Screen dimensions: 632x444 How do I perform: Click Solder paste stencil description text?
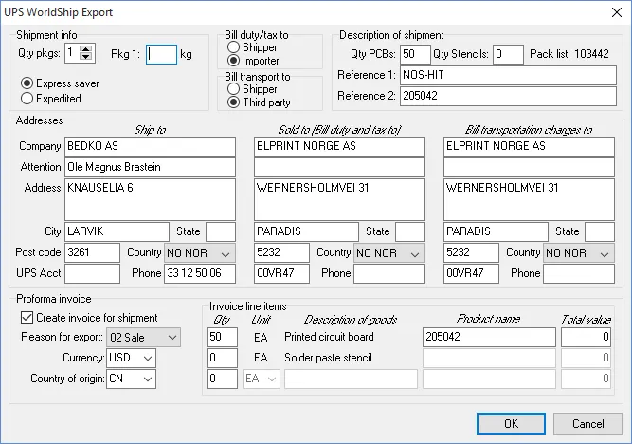point(328,358)
